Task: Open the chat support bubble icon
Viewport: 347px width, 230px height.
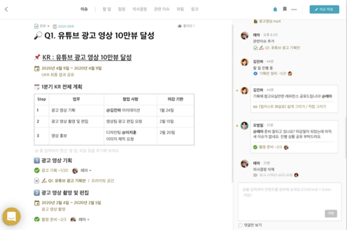Action: (x=11, y=216)
